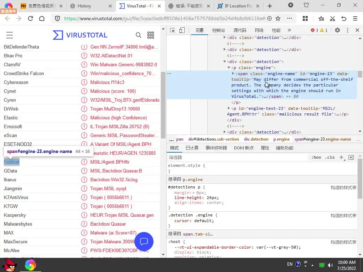Viewport: 363px width, 272px height.
Task: Click the VirusTotal logo
Action: (80, 35)
